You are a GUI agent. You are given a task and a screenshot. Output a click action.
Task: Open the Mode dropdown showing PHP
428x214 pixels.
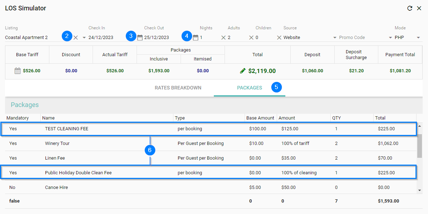pos(418,38)
